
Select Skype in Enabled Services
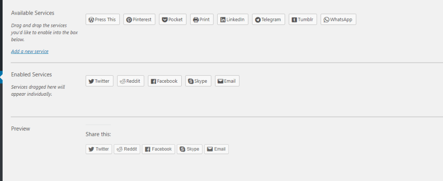point(198,81)
